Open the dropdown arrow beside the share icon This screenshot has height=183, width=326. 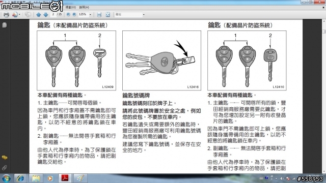pyautogui.click(x=19, y=15)
